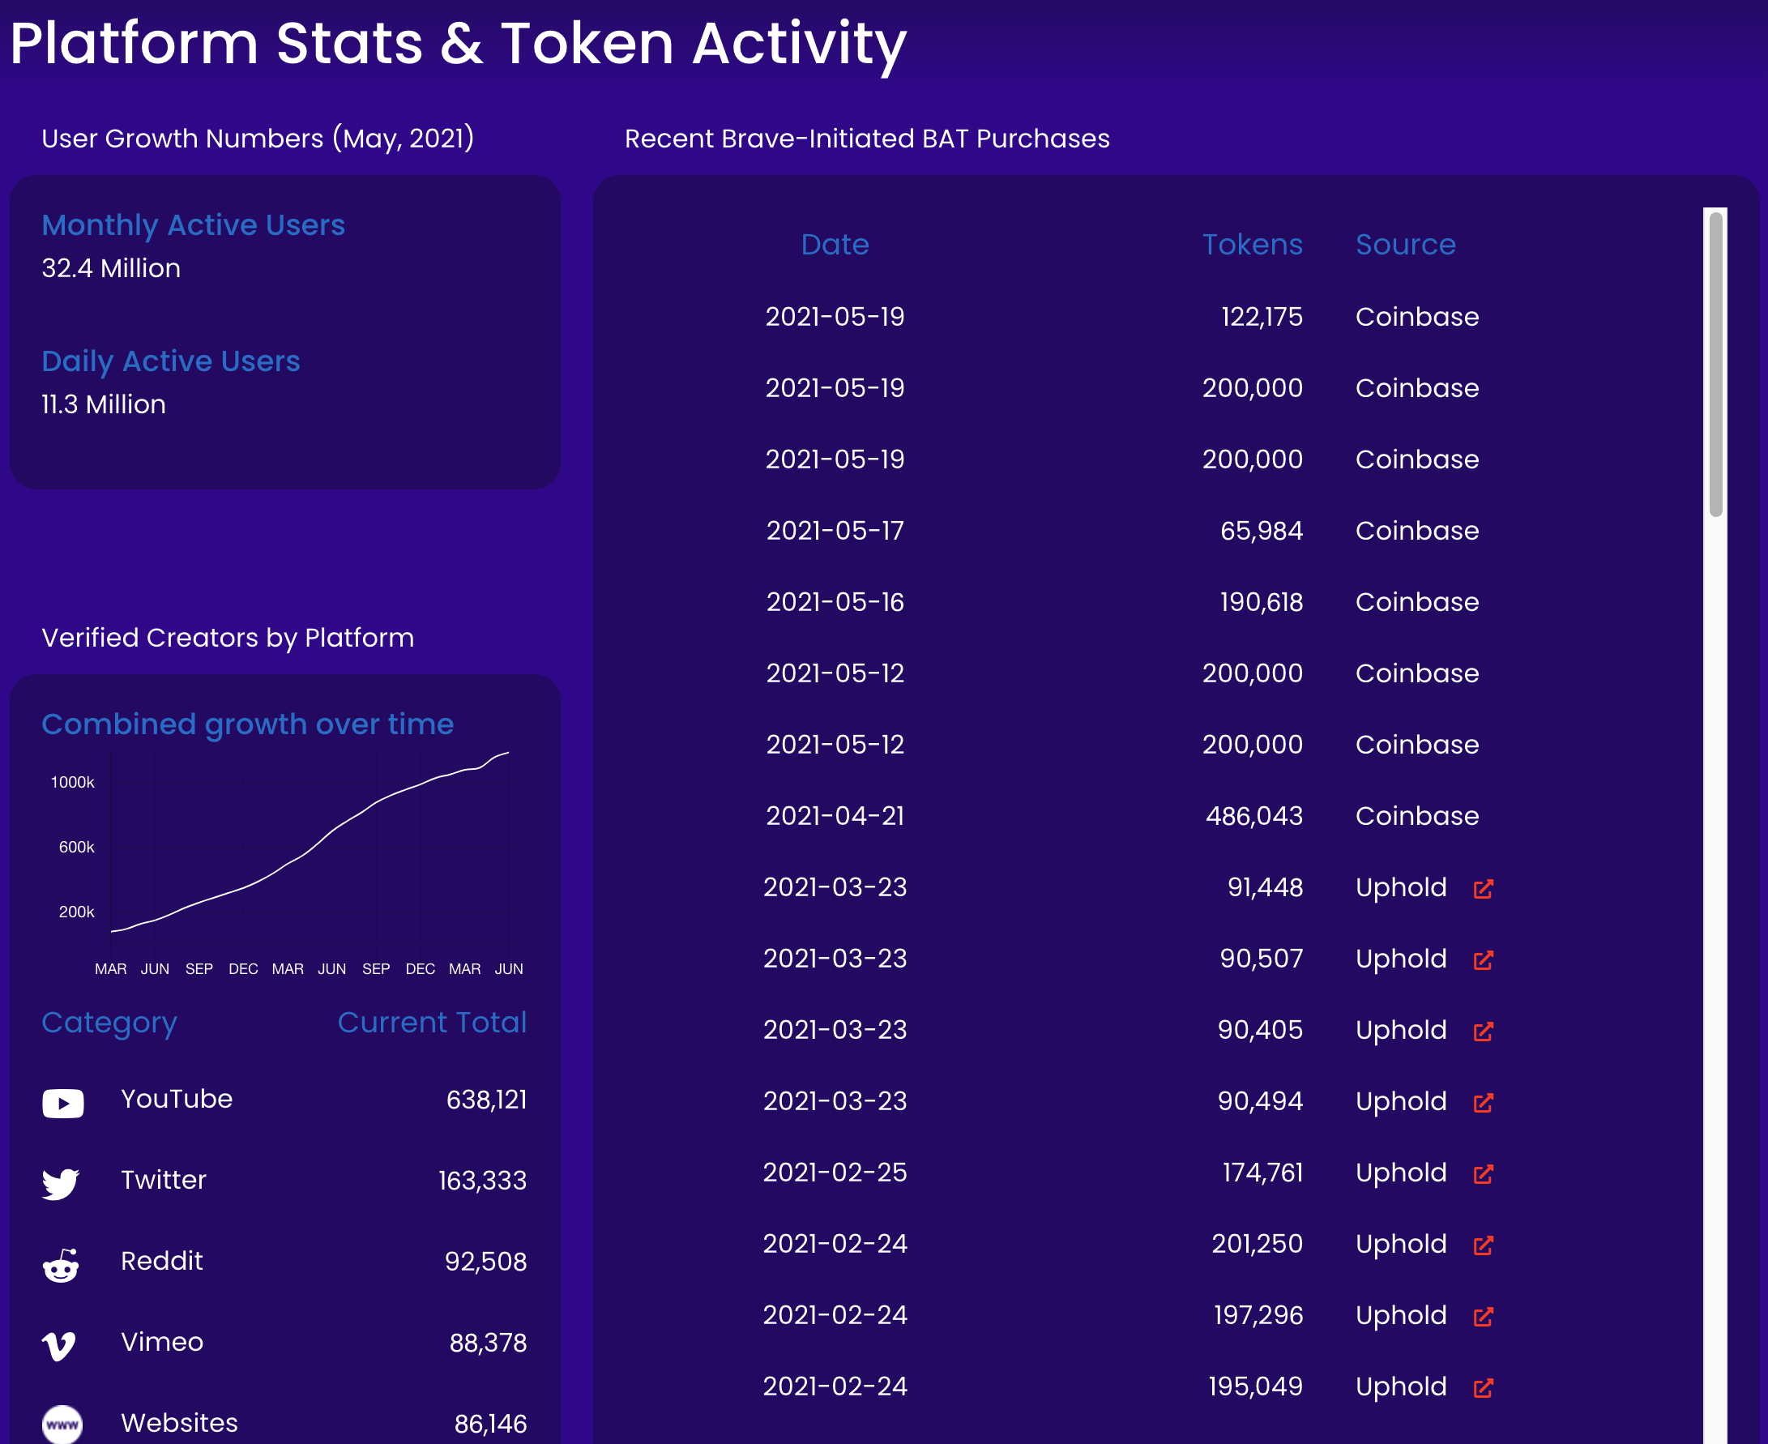Click the Date column header
This screenshot has width=1768, height=1444.
pos(835,245)
